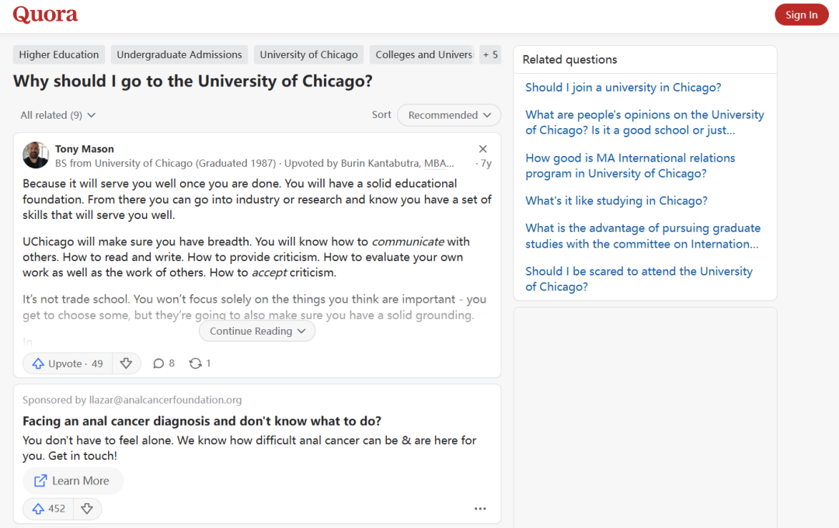Downvote Tony Mason's answer
Image resolution: width=839 pixels, height=528 pixels.
click(126, 363)
